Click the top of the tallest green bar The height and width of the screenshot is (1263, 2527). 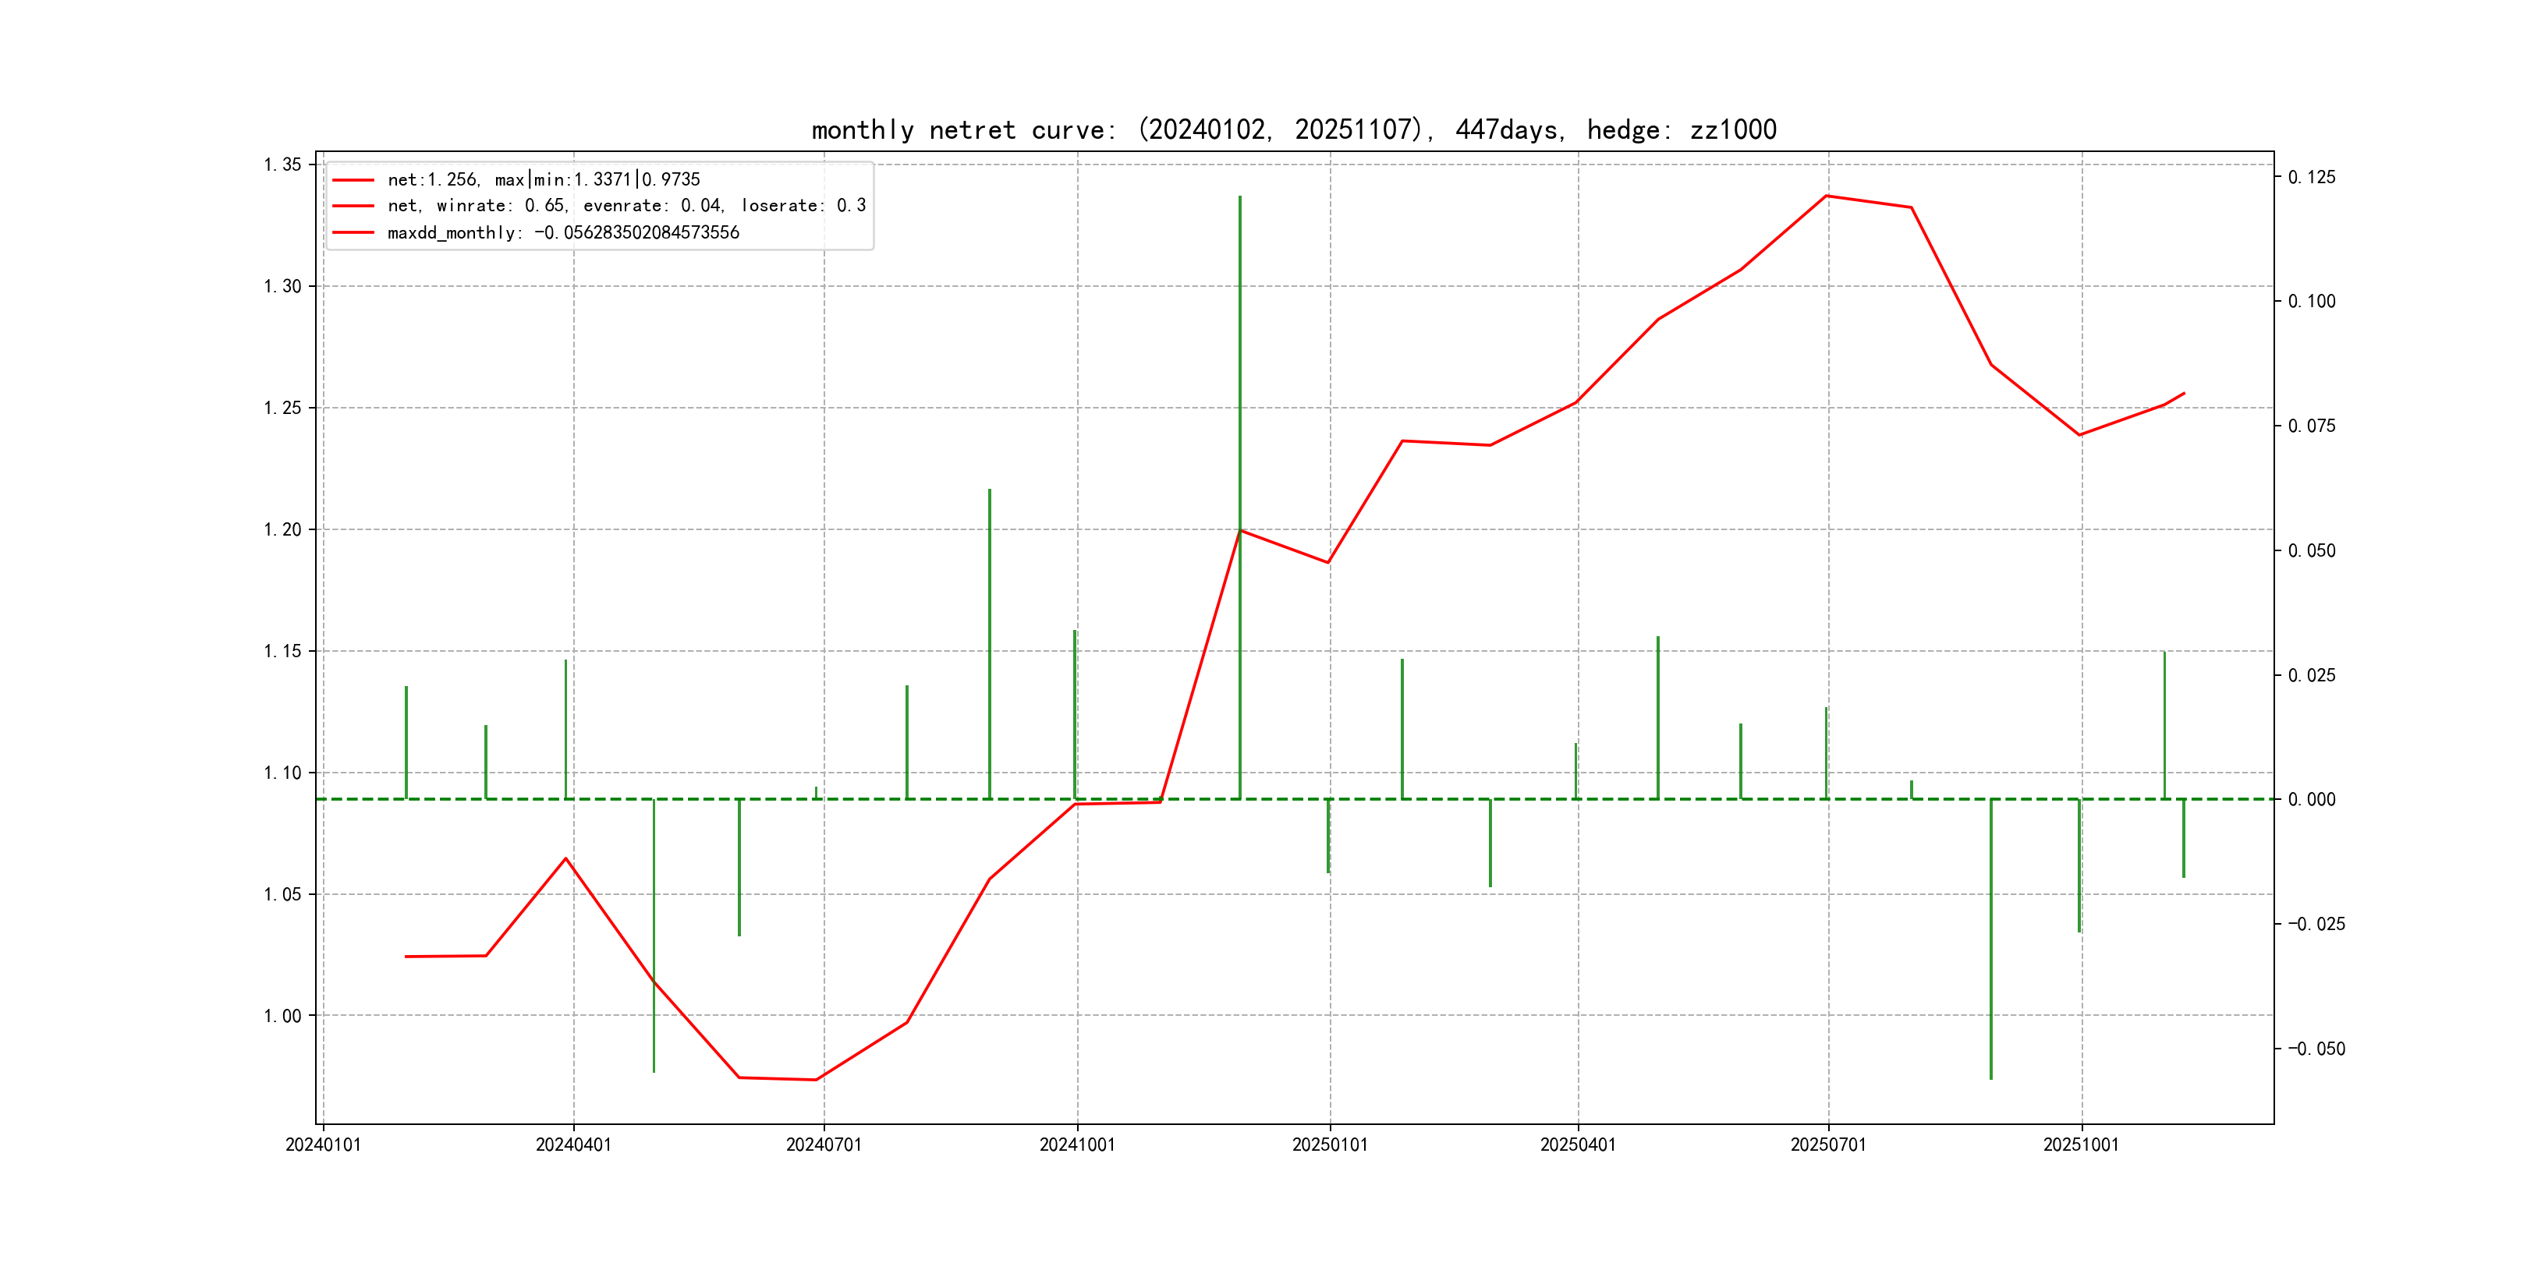coord(1240,197)
